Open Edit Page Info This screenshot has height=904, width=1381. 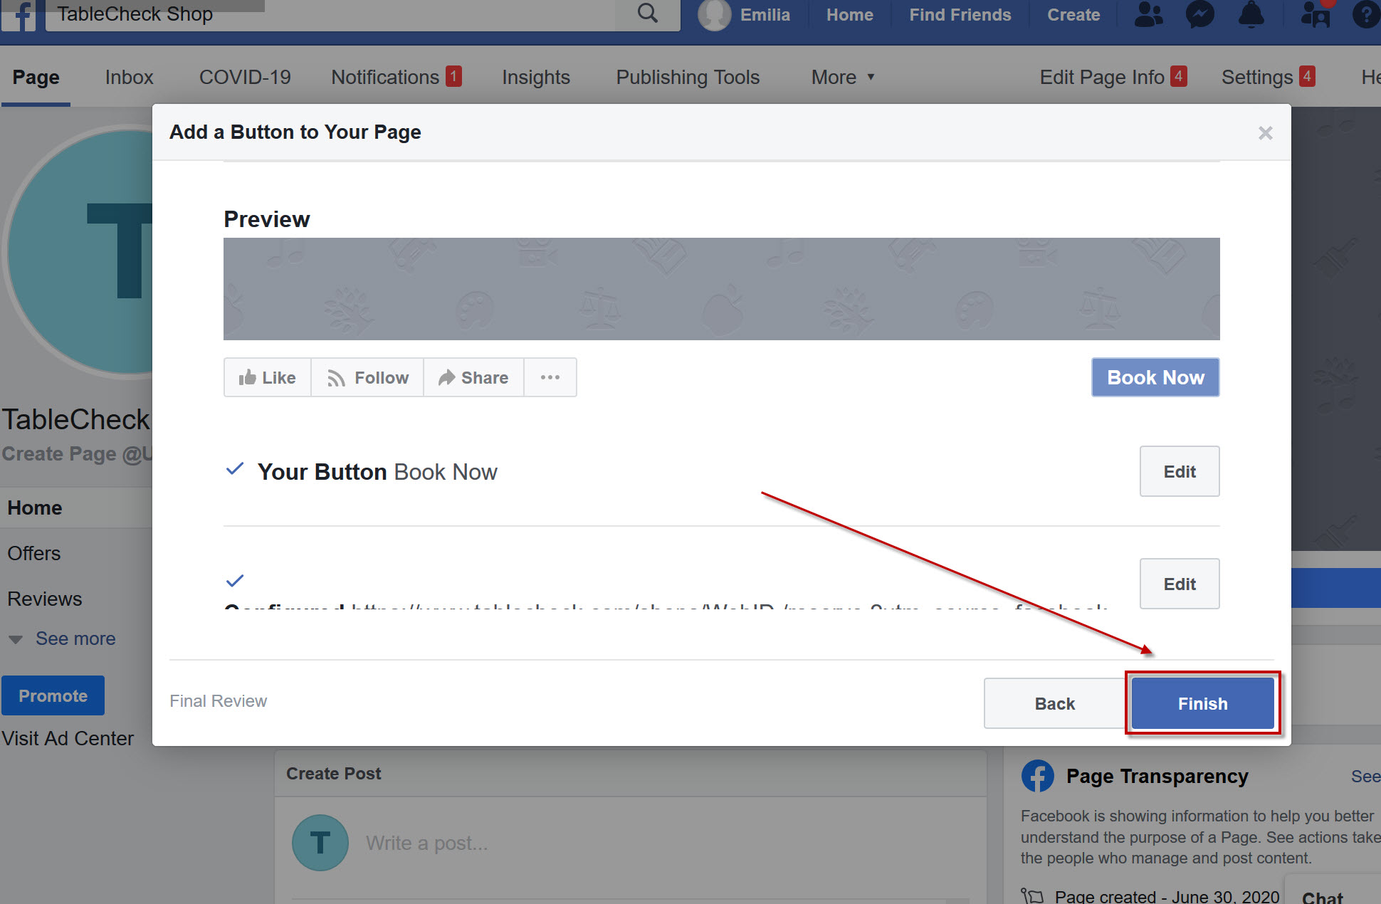click(1113, 77)
